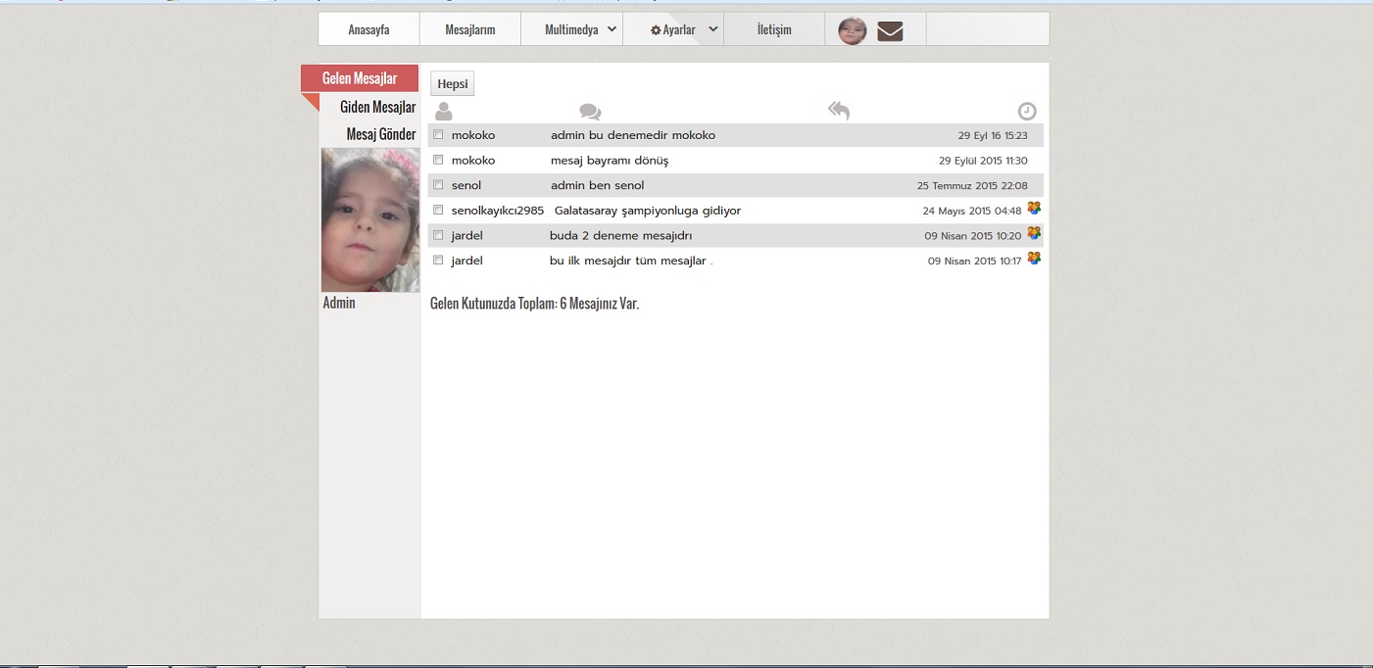Open the İletişim menu item
The image size is (1373, 668).
(x=774, y=29)
